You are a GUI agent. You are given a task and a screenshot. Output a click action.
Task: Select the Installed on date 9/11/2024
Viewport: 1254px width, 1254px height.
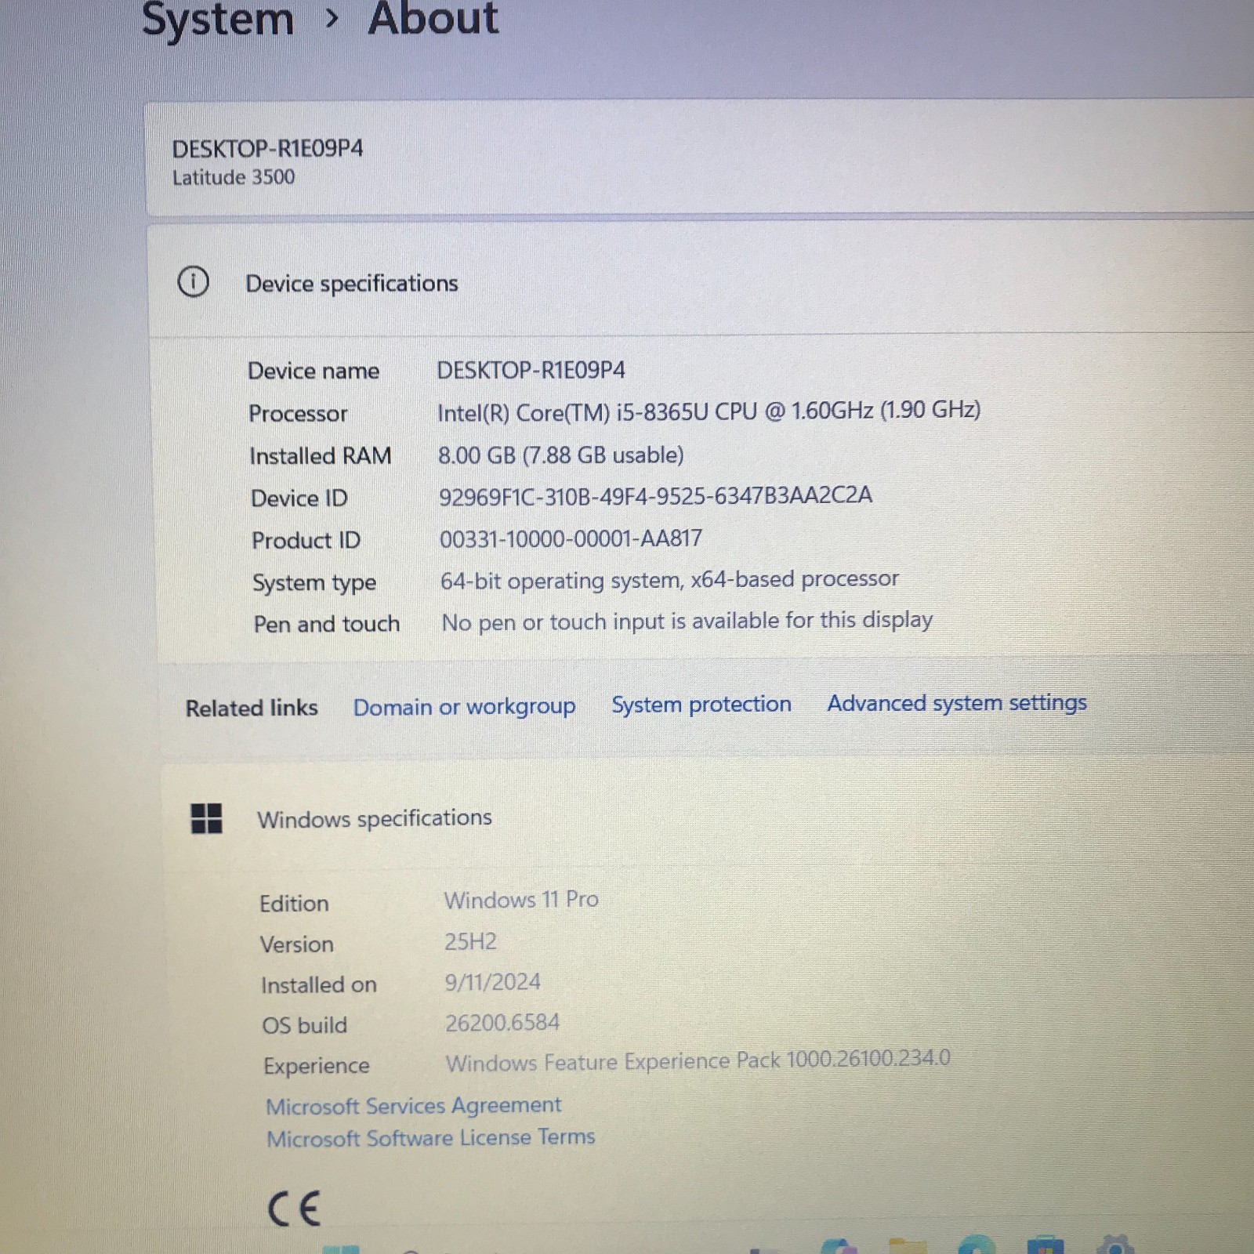pyautogui.click(x=492, y=982)
